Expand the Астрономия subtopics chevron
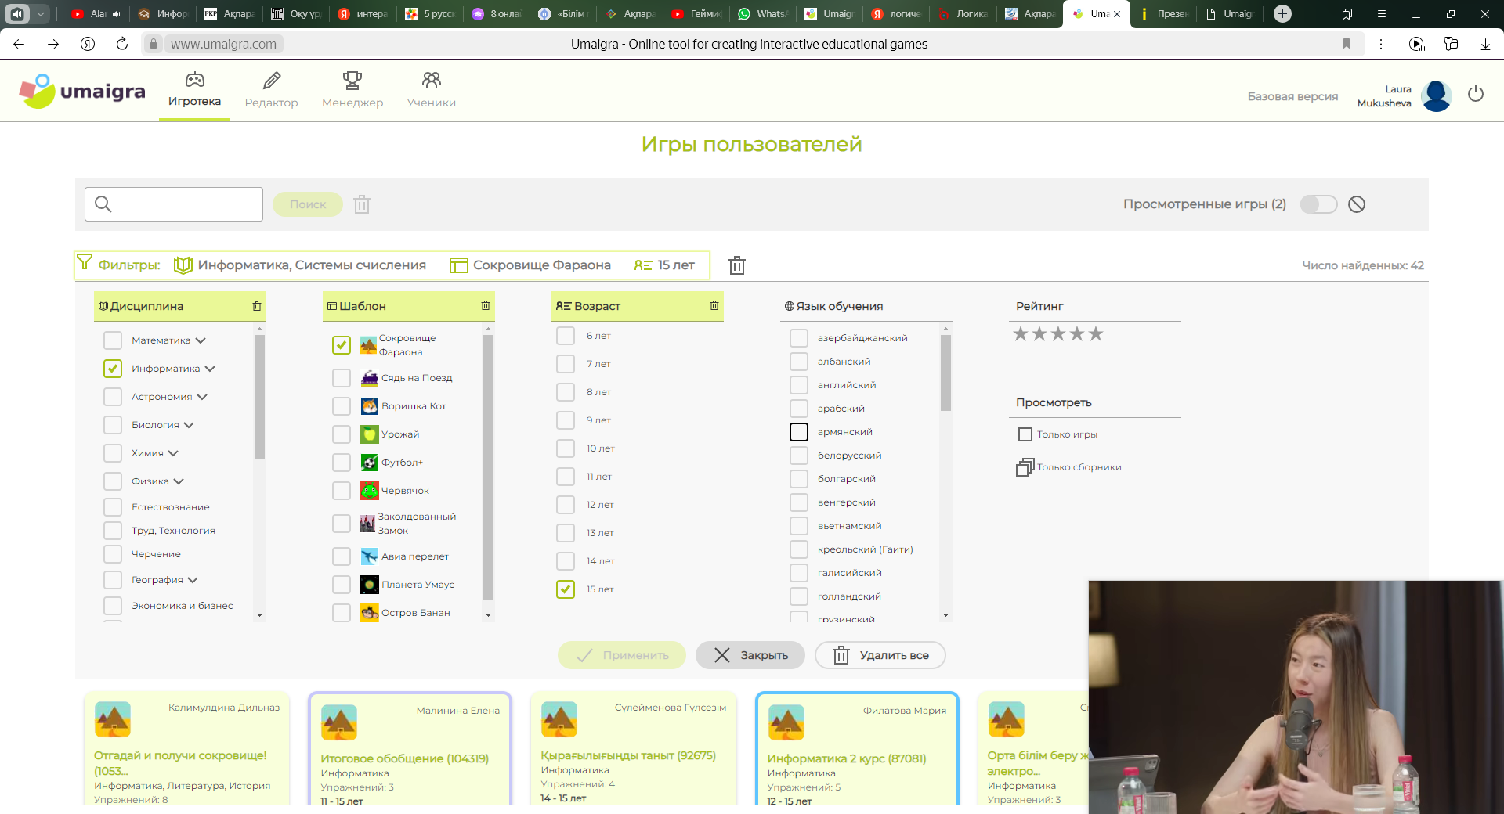1504x814 pixels. tap(202, 397)
